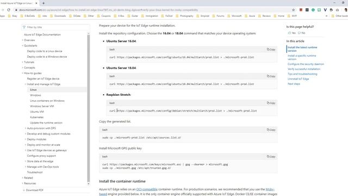The height and width of the screenshot is (196, 348).
Task: Jump to Next steps
Action: pos(294,84)
